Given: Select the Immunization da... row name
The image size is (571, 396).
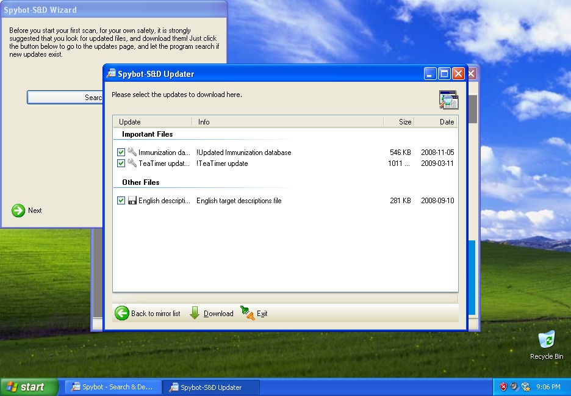Looking at the screenshot, I should pyautogui.click(x=164, y=153).
